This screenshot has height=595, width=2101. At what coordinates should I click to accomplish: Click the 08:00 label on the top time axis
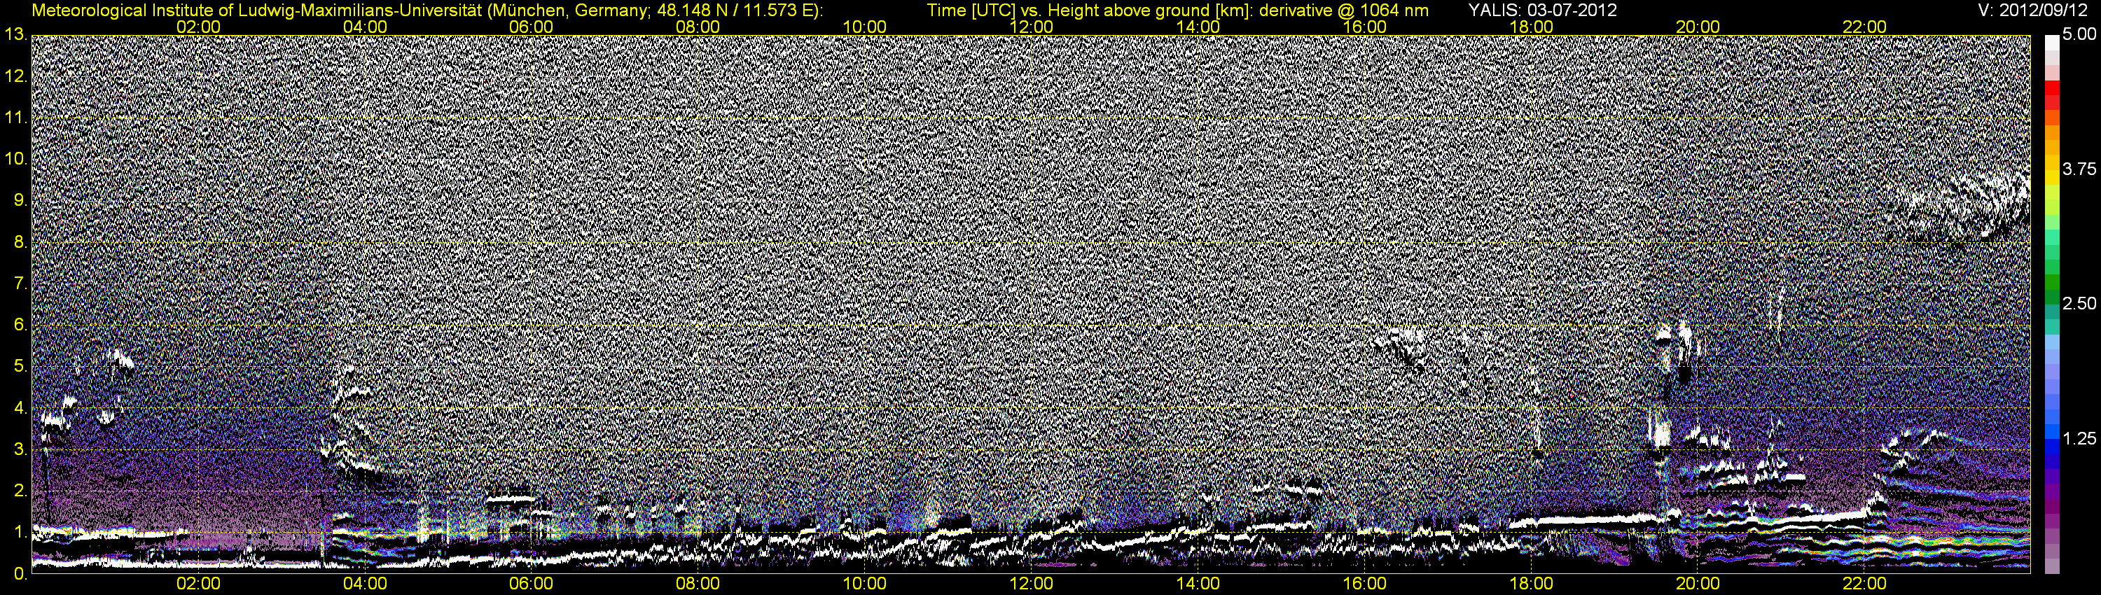pyautogui.click(x=698, y=27)
